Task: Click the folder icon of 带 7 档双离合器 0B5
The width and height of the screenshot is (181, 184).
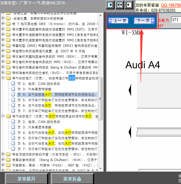Action: [8, 24]
